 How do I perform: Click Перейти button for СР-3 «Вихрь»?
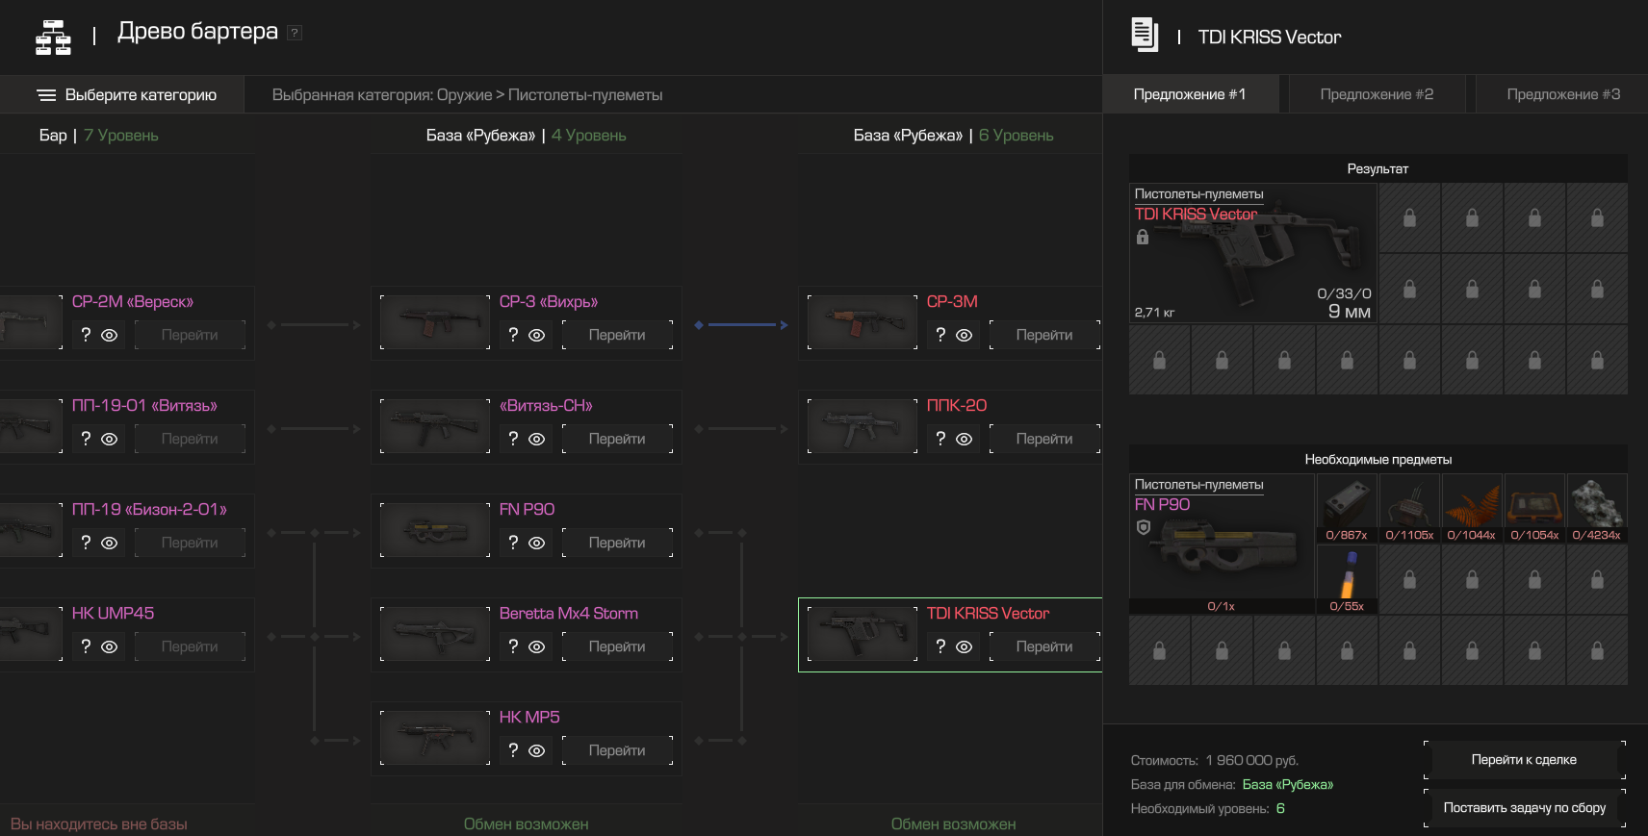point(617,335)
